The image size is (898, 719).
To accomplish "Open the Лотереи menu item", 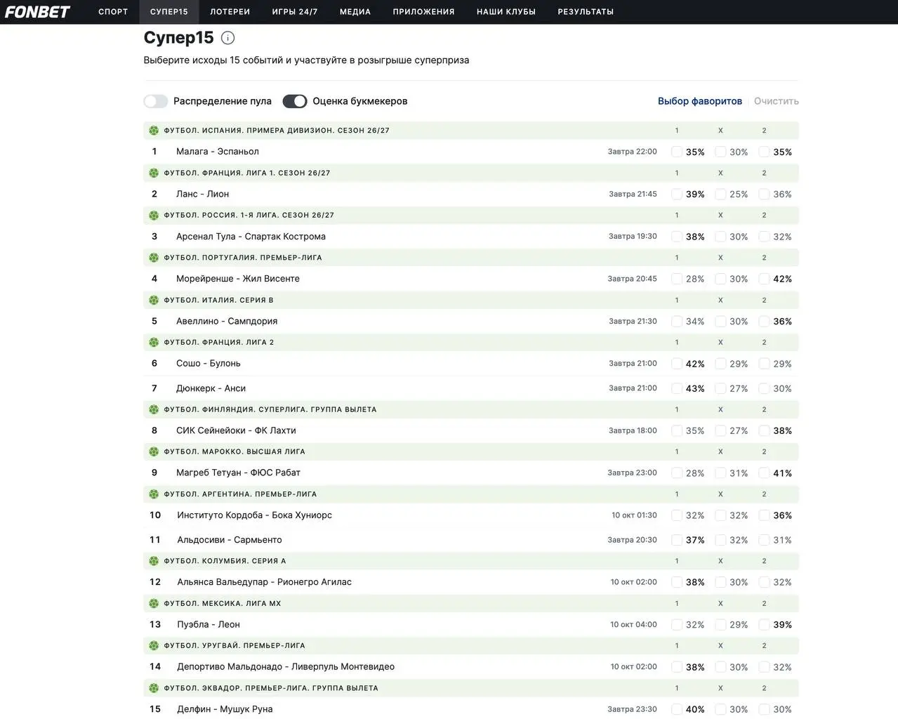I will [230, 12].
